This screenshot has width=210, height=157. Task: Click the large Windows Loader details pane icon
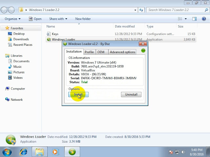[11, 140]
